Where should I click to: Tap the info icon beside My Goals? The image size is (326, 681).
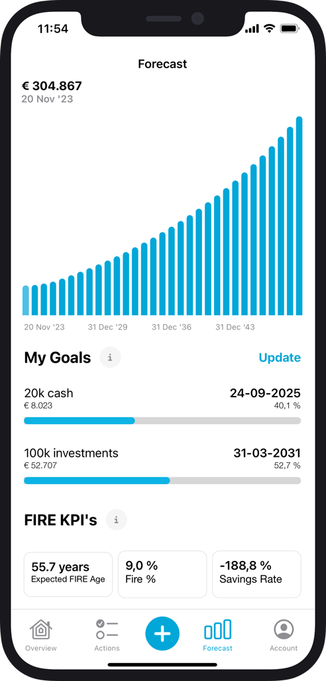click(x=110, y=358)
